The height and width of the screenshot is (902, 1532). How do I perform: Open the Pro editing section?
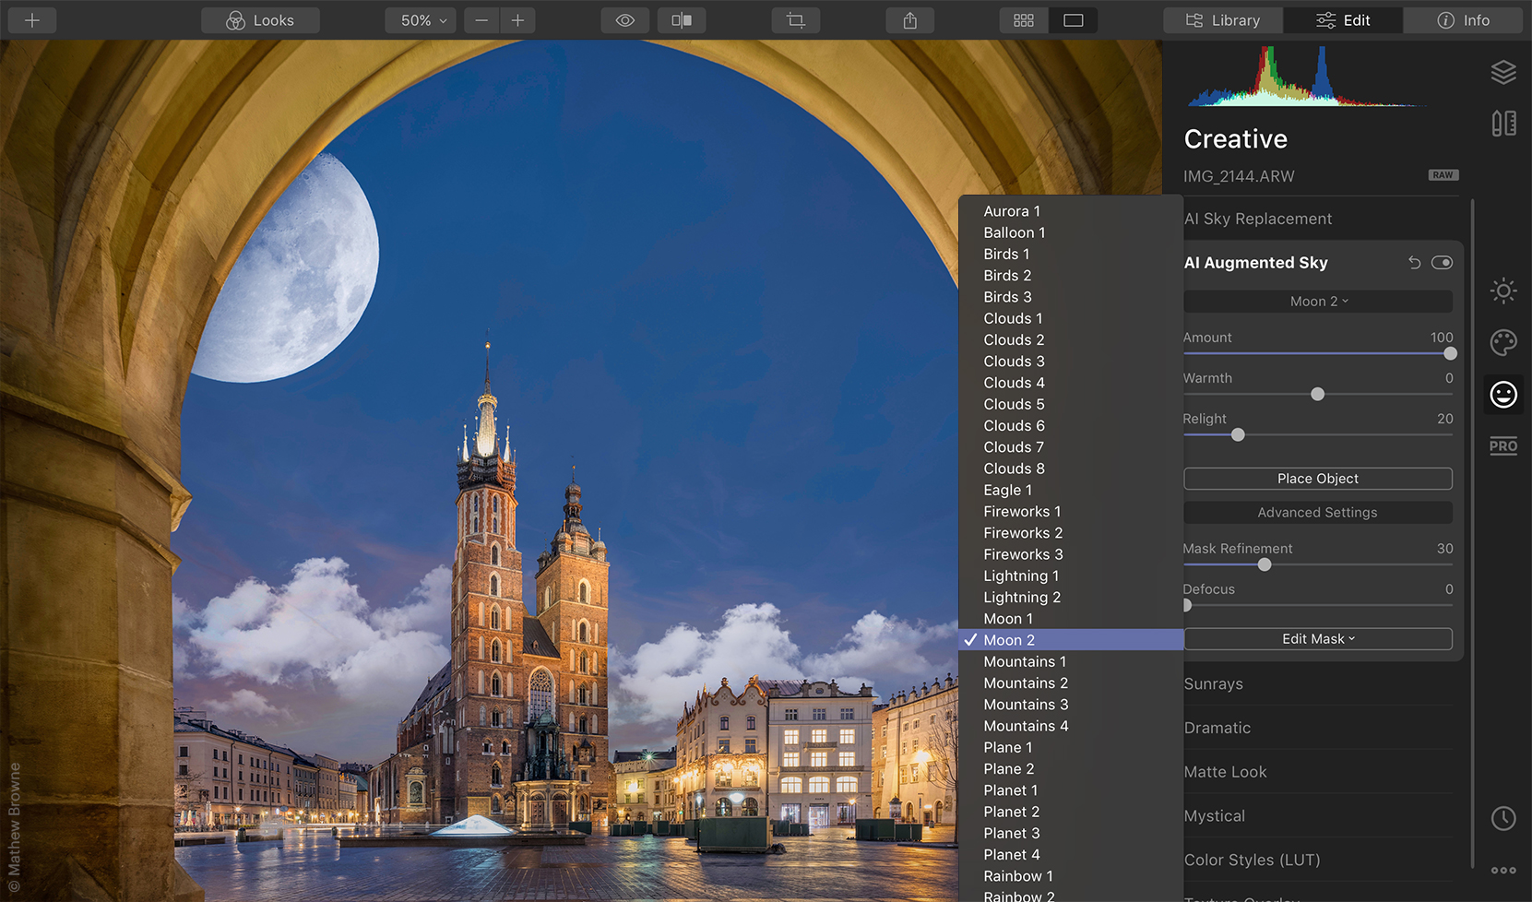click(1503, 445)
